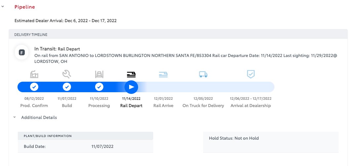This screenshot has height=166, width=361.
Task: Click the 08/12/2022 date
Action: 34,98
